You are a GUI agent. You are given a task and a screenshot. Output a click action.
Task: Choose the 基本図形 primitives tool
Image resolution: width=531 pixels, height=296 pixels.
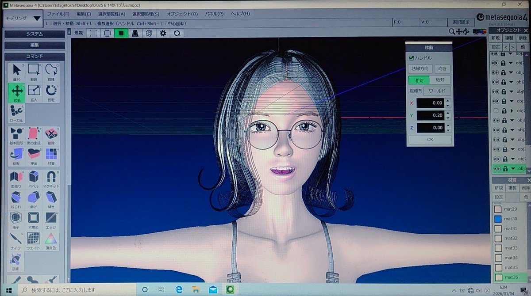pos(17,136)
